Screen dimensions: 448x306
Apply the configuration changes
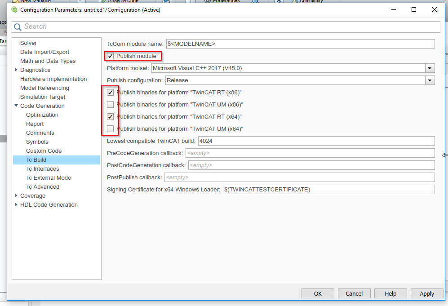pos(427,294)
